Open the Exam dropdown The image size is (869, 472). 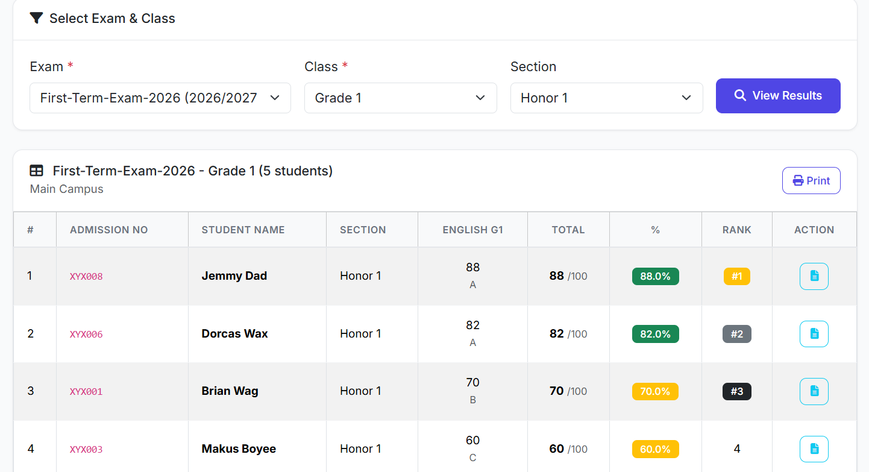160,98
